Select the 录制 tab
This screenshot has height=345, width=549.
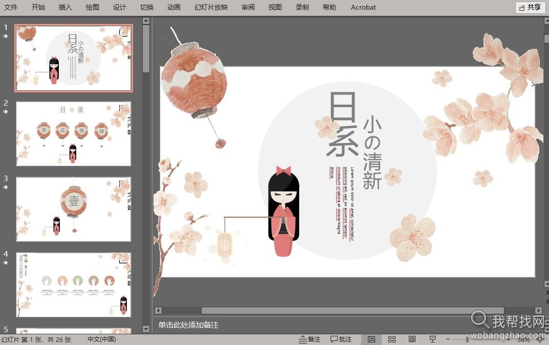(302, 7)
